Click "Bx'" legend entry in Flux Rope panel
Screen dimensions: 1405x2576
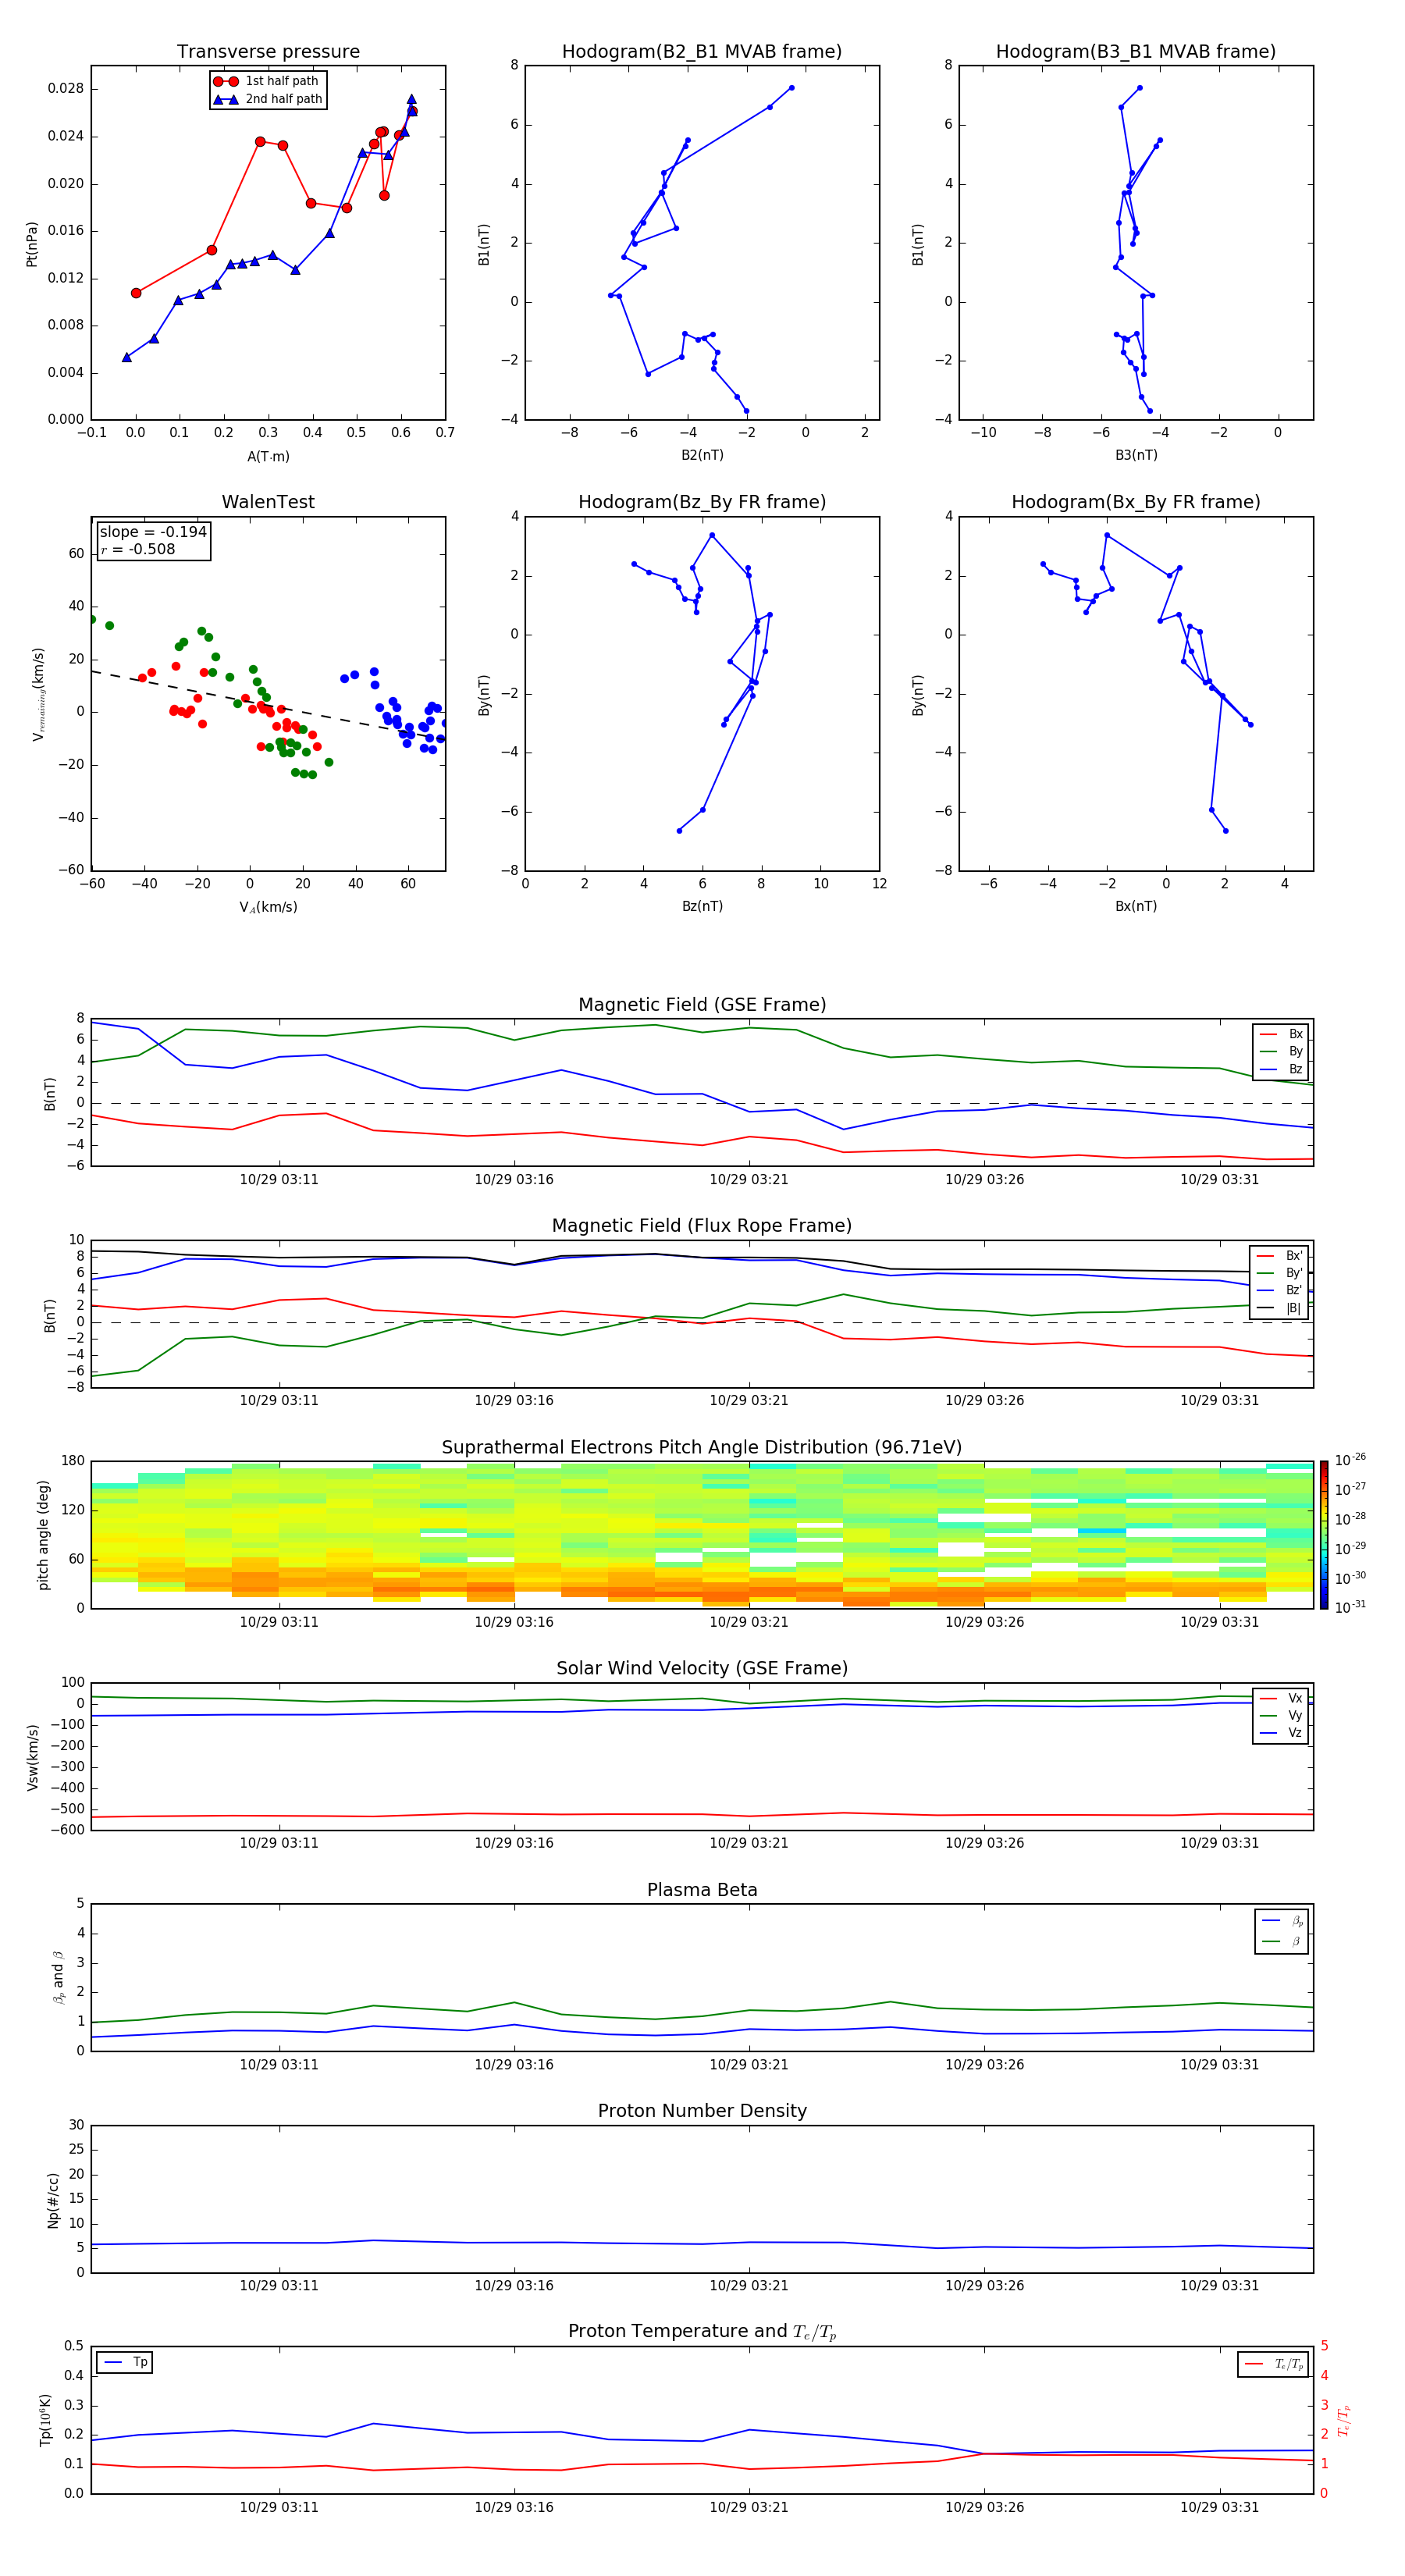click(x=1280, y=1256)
